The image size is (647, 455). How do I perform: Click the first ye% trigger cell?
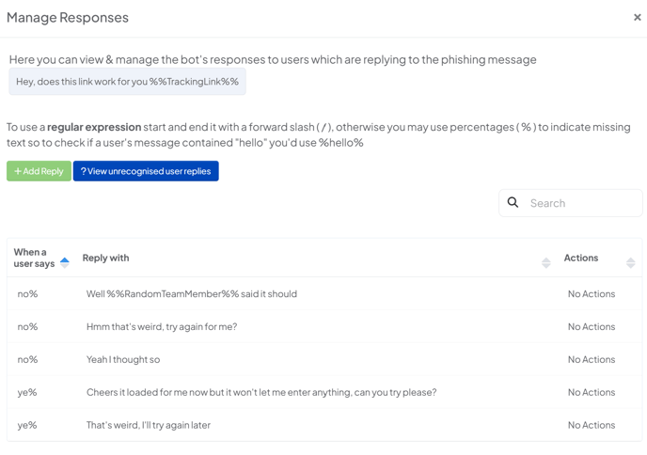pyautogui.click(x=27, y=392)
